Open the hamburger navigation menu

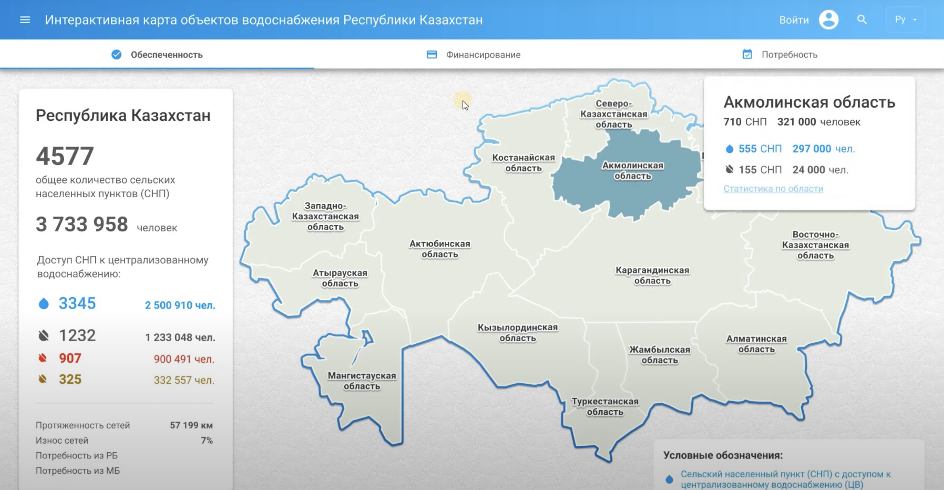(25, 20)
